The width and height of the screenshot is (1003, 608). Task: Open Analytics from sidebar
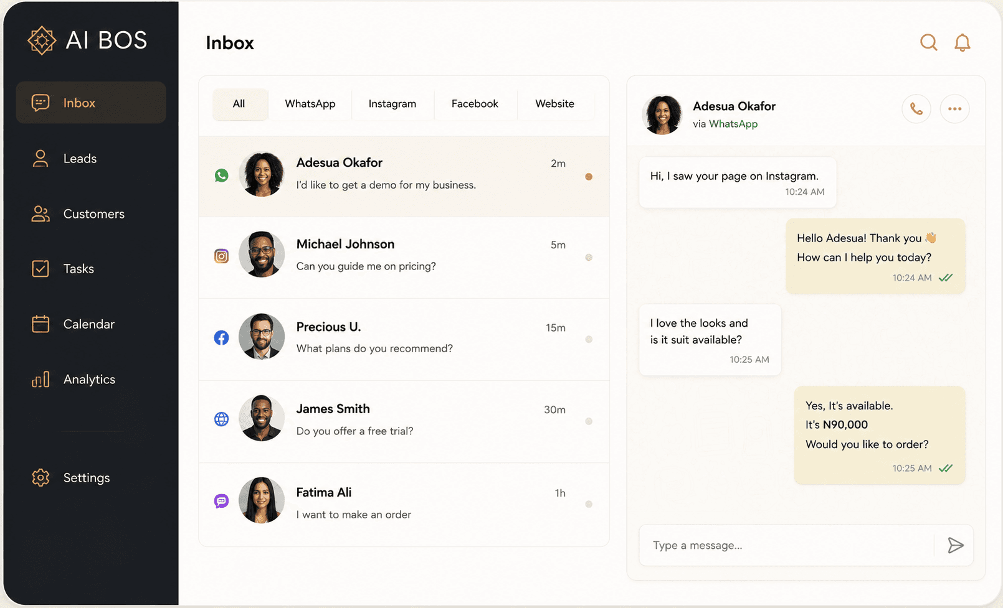pos(91,379)
